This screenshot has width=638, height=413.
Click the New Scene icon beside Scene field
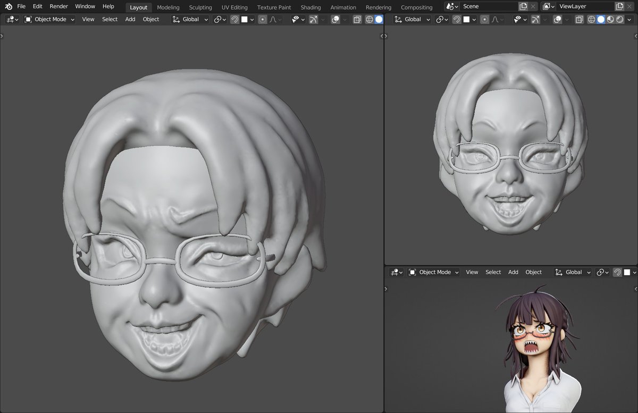(523, 6)
